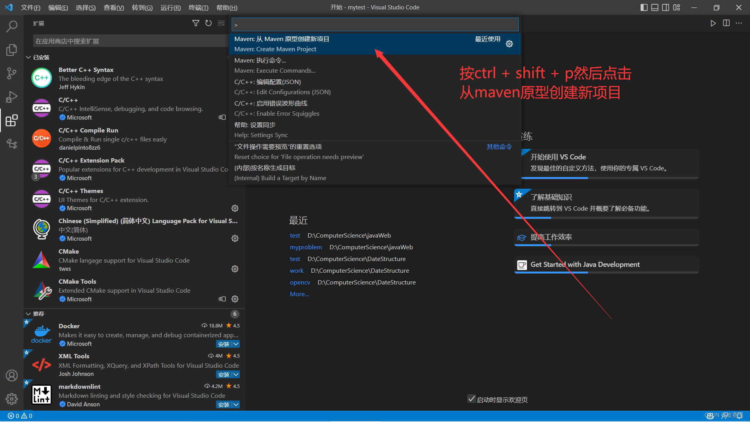Open C/C++ Extension Pack entry
750x422 pixels.
click(135, 169)
